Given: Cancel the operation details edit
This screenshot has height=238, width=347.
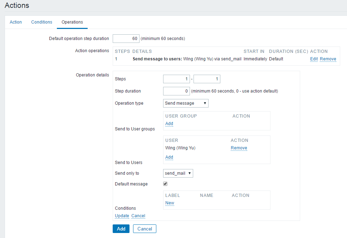Looking at the screenshot, I should point(138,216).
